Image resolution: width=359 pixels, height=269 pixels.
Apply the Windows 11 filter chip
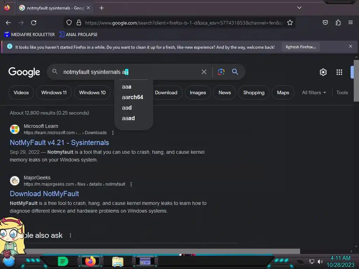tap(54, 92)
